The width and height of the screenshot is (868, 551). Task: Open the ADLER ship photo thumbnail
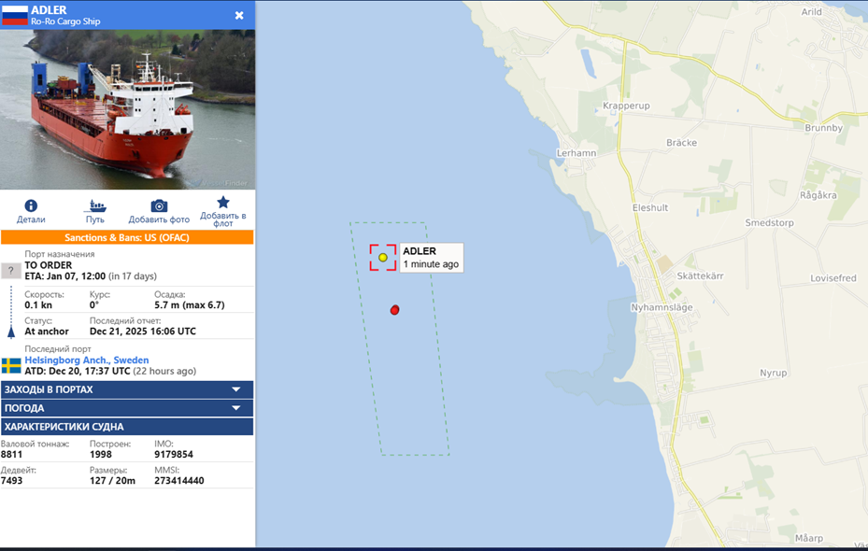pos(127,109)
